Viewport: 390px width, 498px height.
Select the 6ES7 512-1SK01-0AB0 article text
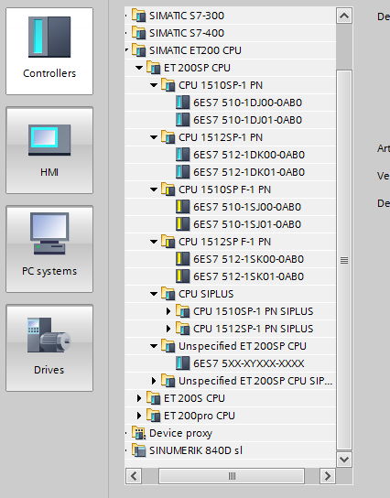249,276
